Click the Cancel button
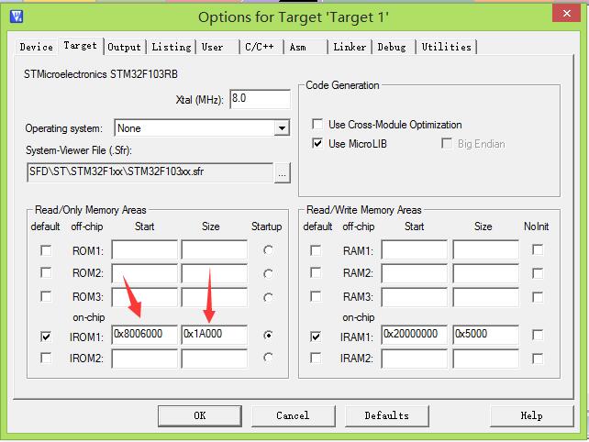The width and height of the screenshot is (589, 442). pyautogui.click(x=293, y=415)
